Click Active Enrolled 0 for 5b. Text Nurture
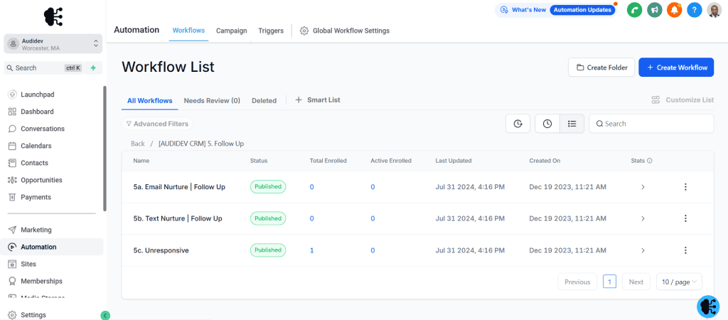This screenshot has width=728, height=320. click(x=373, y=218)
